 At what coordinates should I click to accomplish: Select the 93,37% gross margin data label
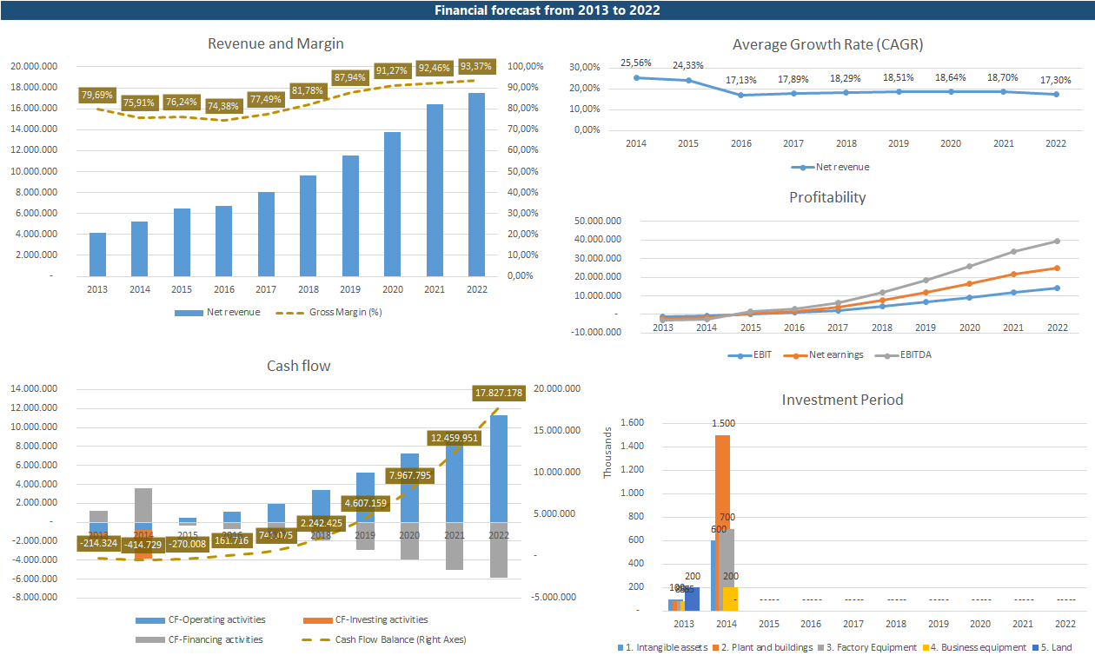[475, 66]
